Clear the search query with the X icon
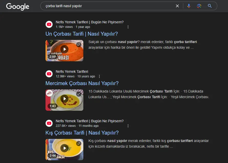This screenshot has width=228, height=163. [177, 6]
